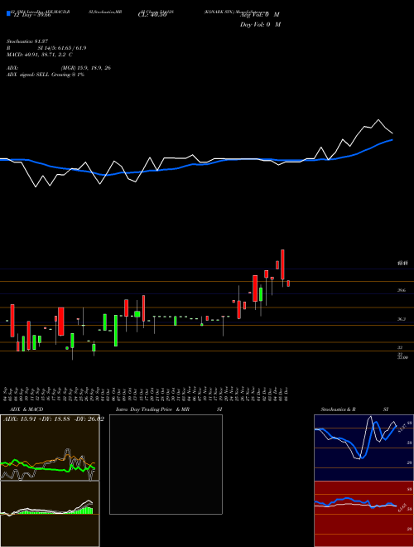Image resolution: width=414 pixels, height=547 pixels.
Task: Click the 'Stochastics & RSI' panel title
Action: click(x=354, y=409)
